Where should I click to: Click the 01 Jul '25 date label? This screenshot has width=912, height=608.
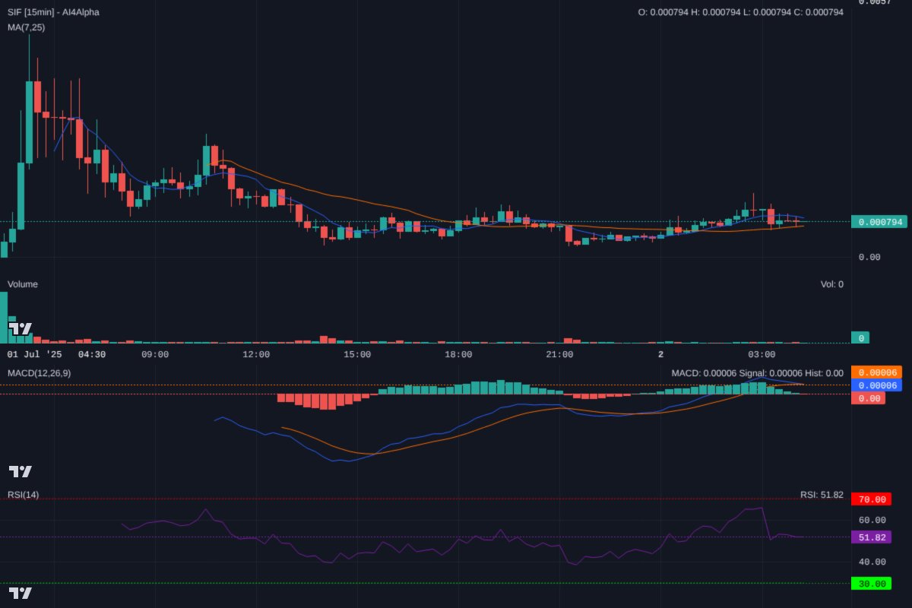pos(35,354)
